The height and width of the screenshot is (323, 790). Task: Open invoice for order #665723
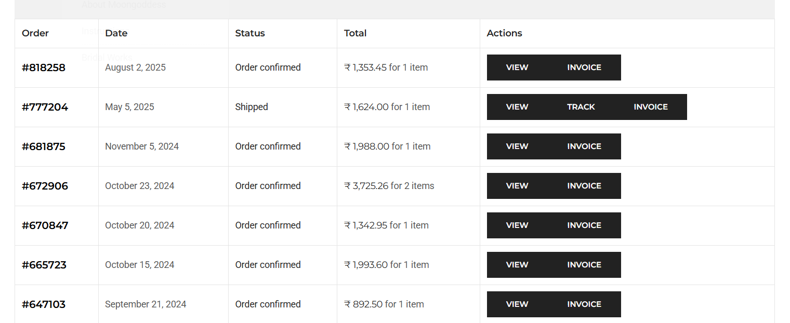click(x=584, y=265)
